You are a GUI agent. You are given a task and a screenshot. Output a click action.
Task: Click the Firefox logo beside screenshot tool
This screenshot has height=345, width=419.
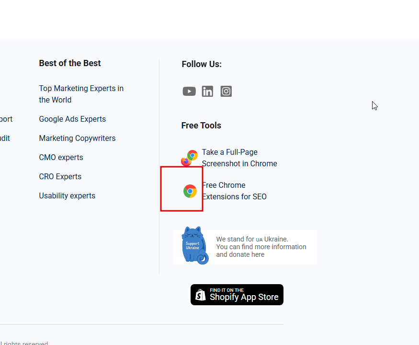coord(186,161)
